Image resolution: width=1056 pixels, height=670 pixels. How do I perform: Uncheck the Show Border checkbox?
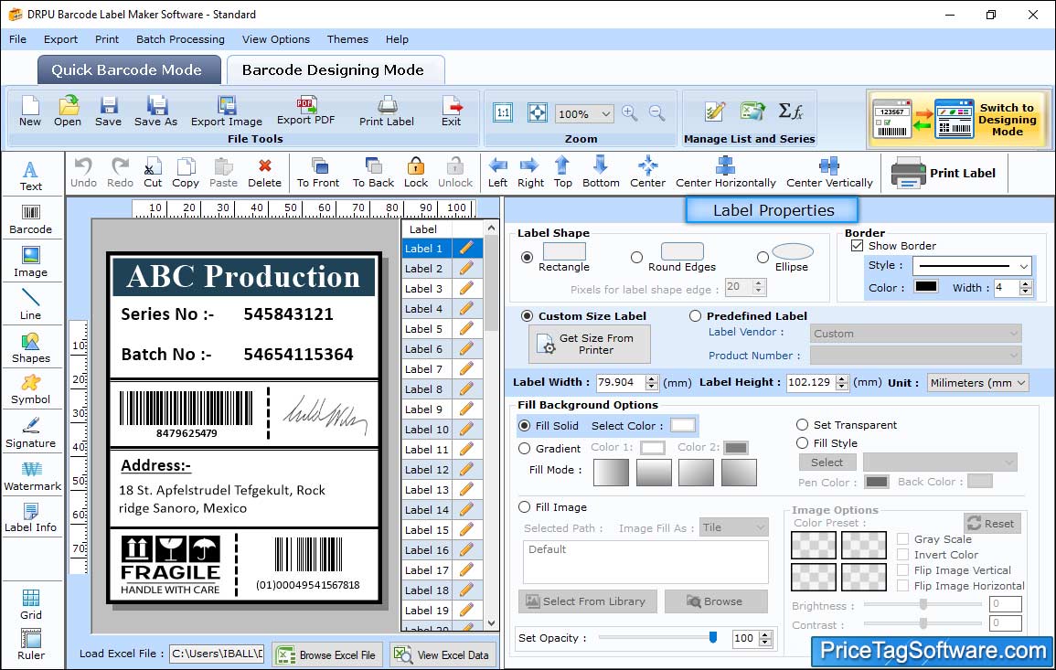858,245
